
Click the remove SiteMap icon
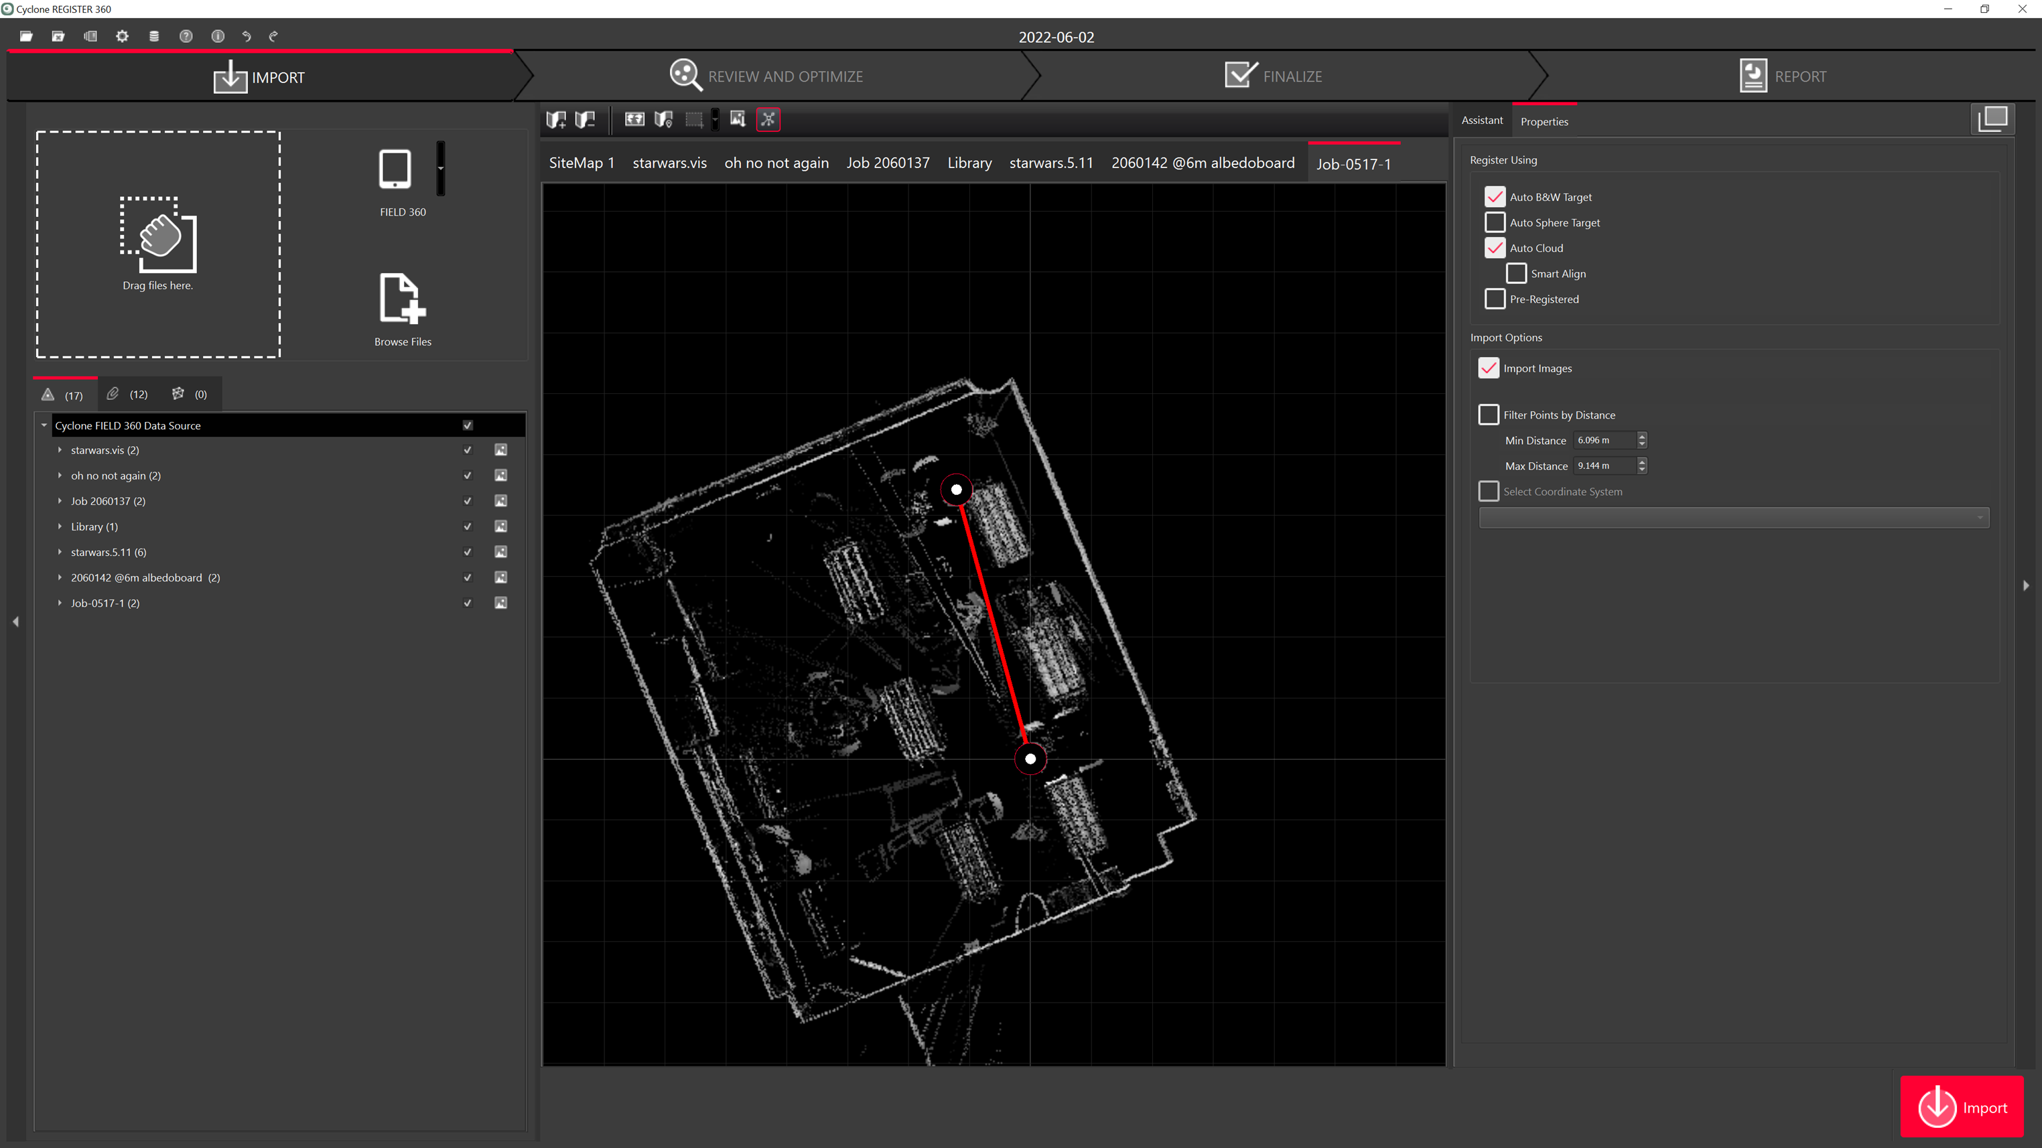click(x=585, y=120)
